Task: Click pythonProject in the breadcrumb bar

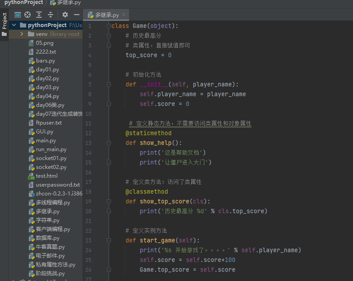Action: [x=24, y=3]
